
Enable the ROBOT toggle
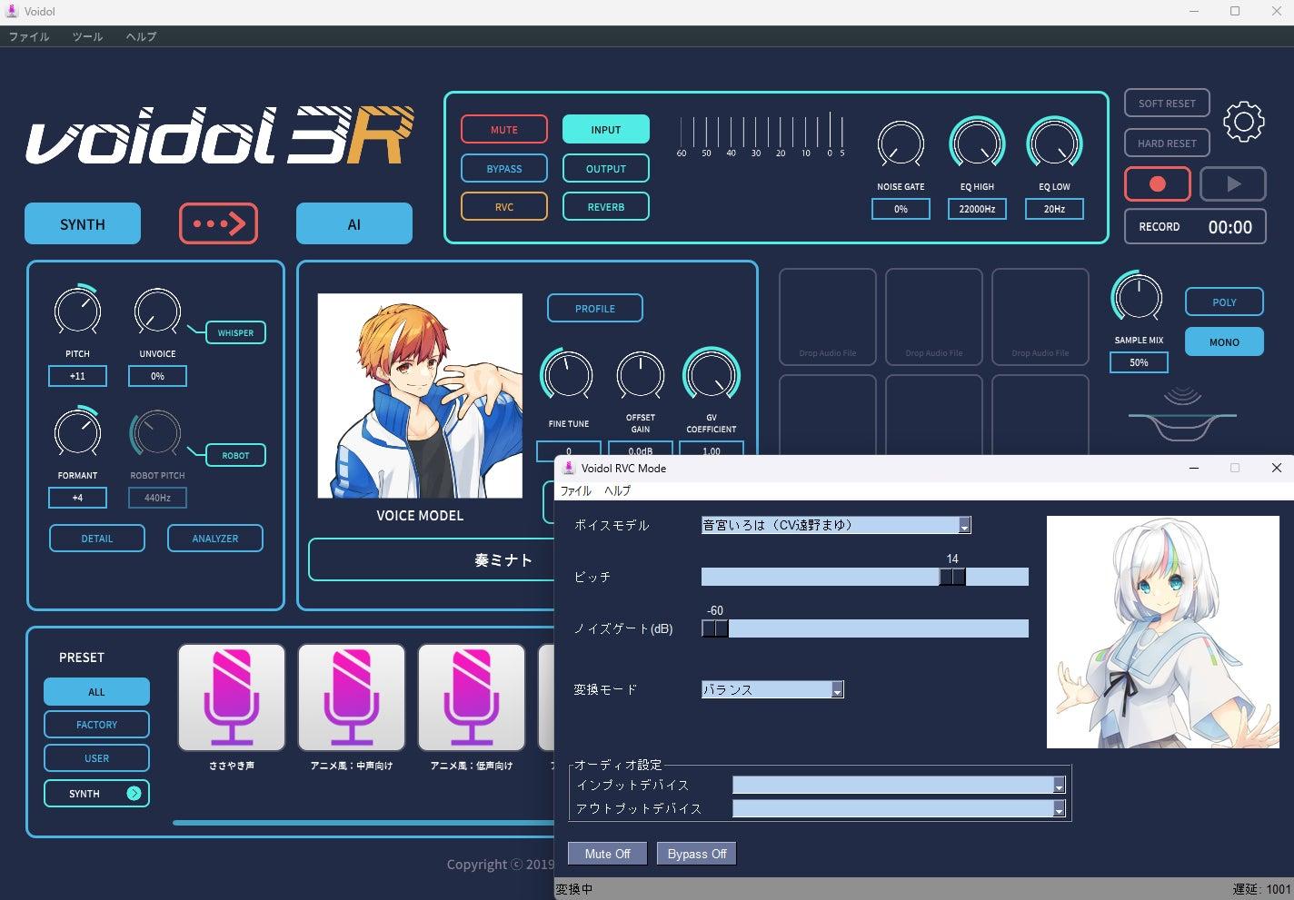pos(235,456)
